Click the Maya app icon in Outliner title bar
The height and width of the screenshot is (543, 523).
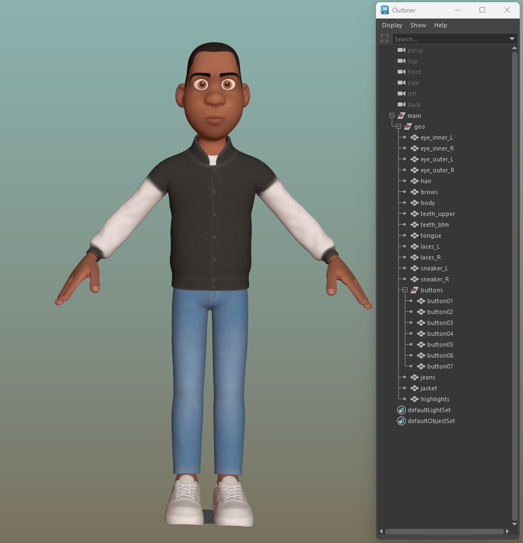click(x=385, y=10)
